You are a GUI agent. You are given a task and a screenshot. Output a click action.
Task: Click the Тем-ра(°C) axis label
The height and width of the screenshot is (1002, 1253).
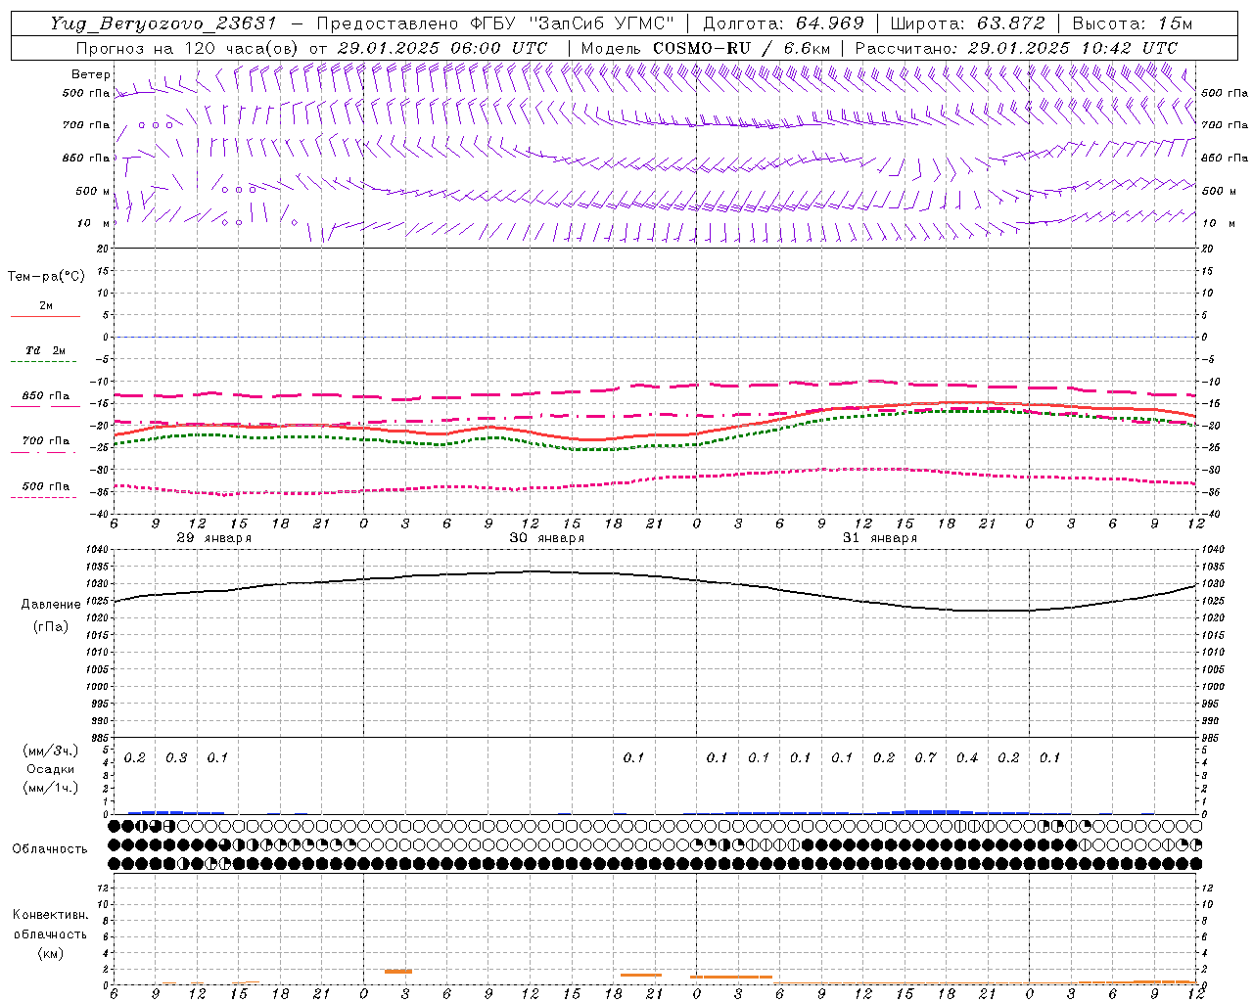(46, 277)
